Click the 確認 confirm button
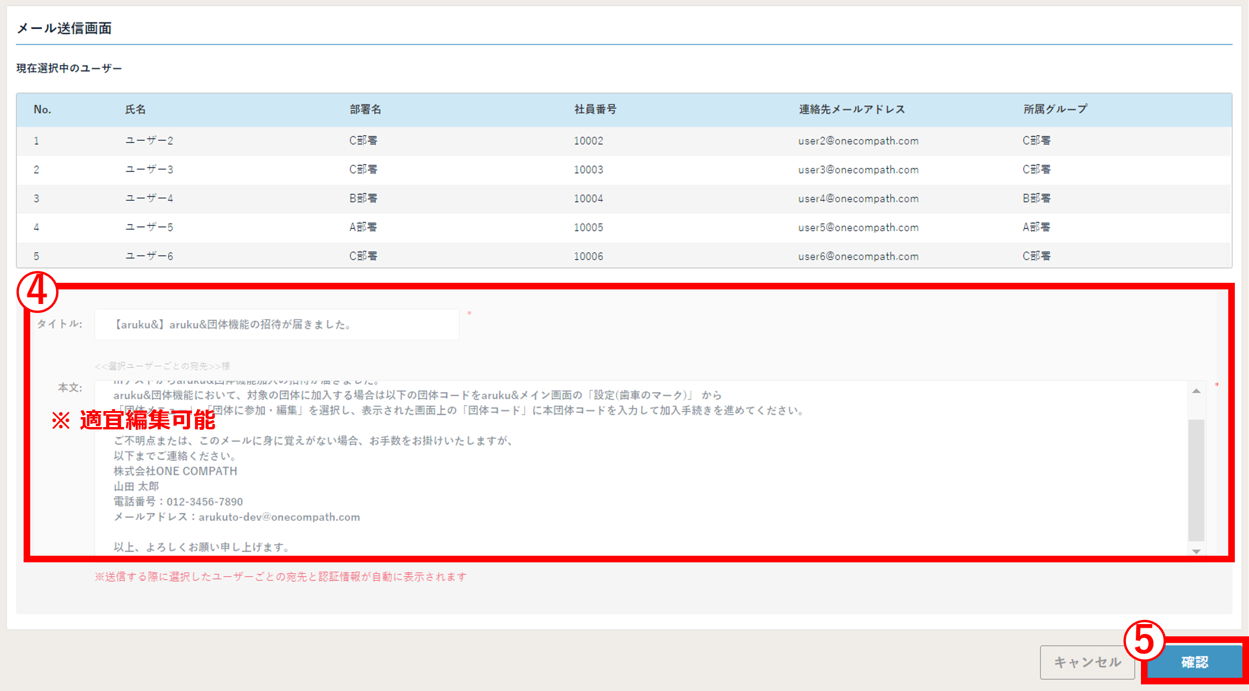 pos(1195,661)
